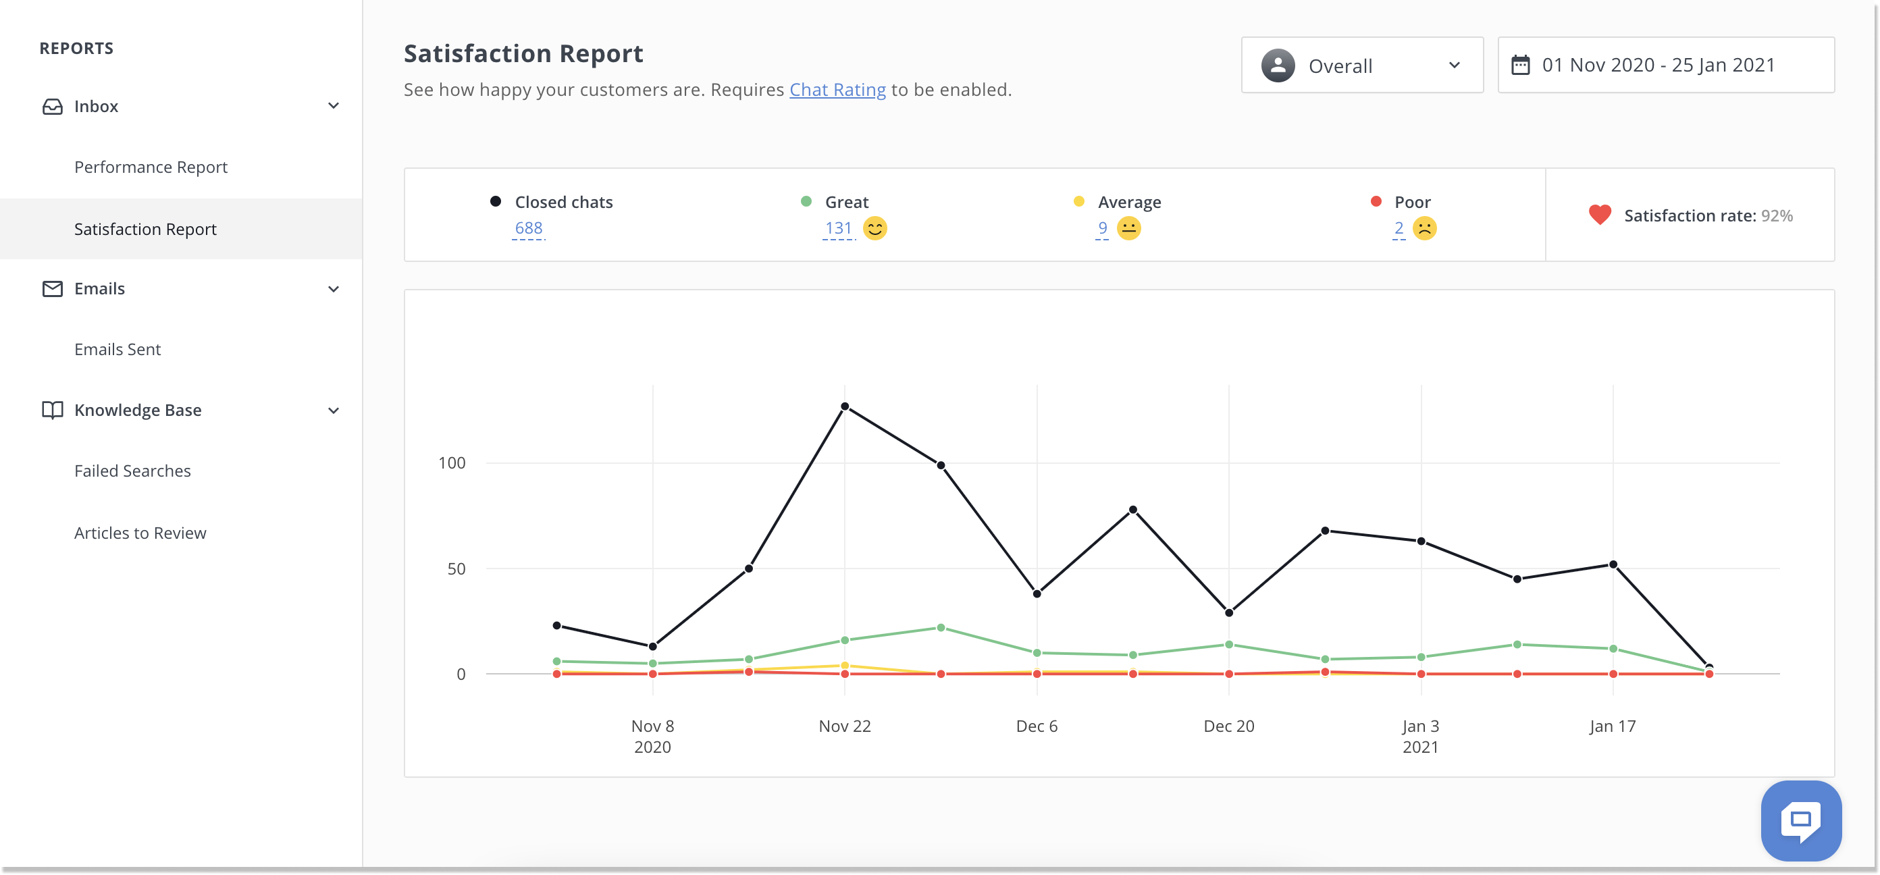
Task: Click the 688 closed chats count
Action: 528,228
